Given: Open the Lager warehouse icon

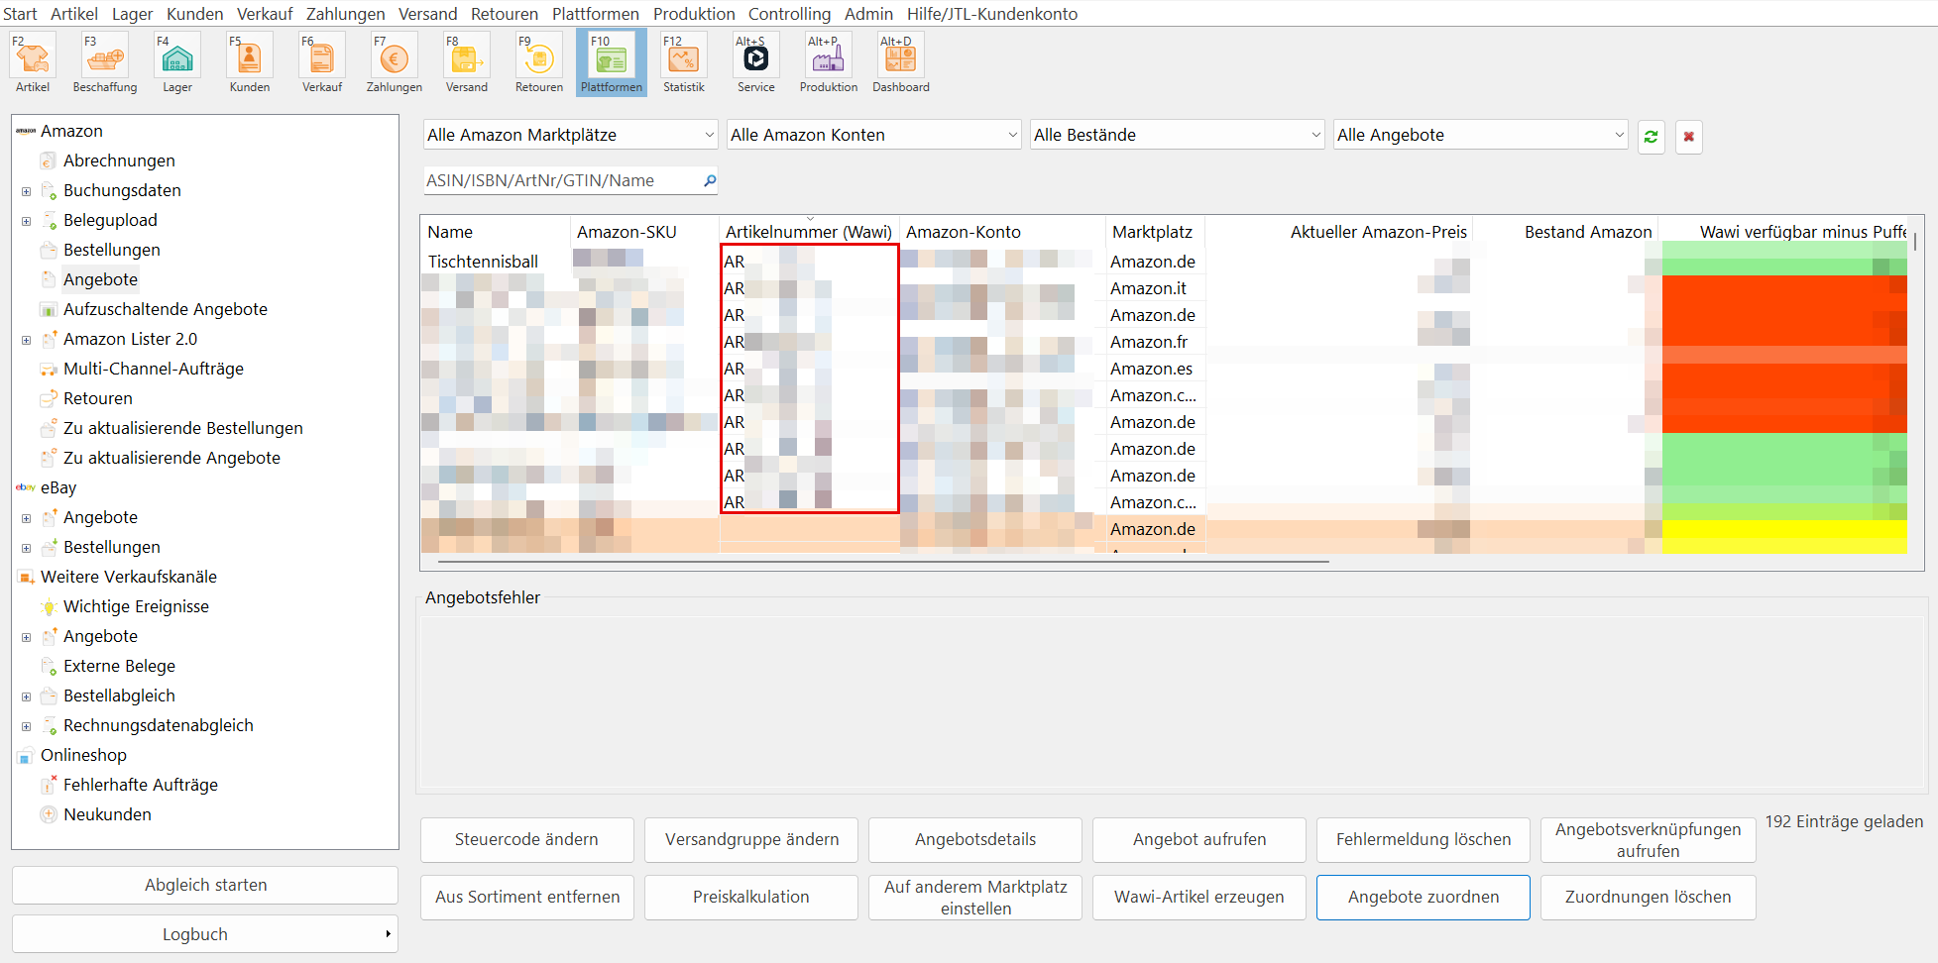Looking at the screenshot, I should (177, 61).
